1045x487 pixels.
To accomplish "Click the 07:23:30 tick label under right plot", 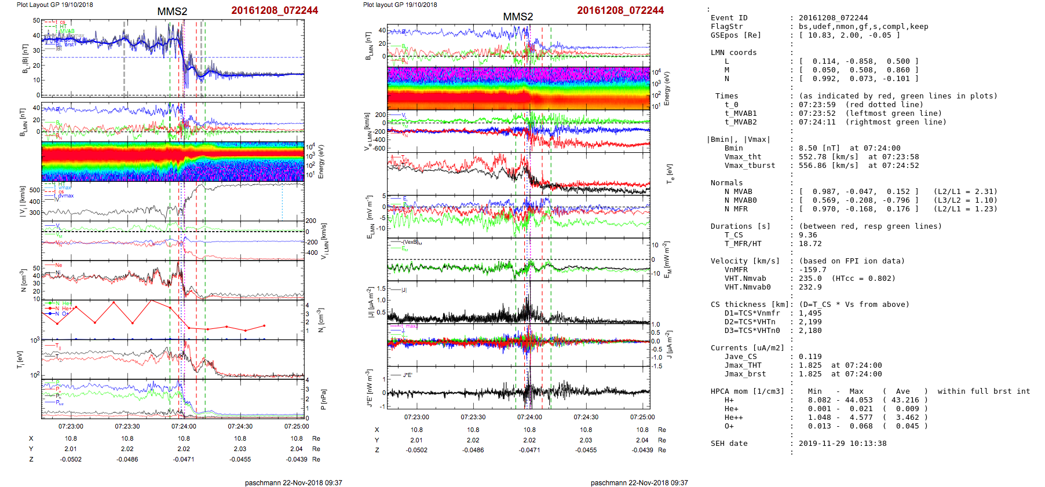I will [473, 417].
